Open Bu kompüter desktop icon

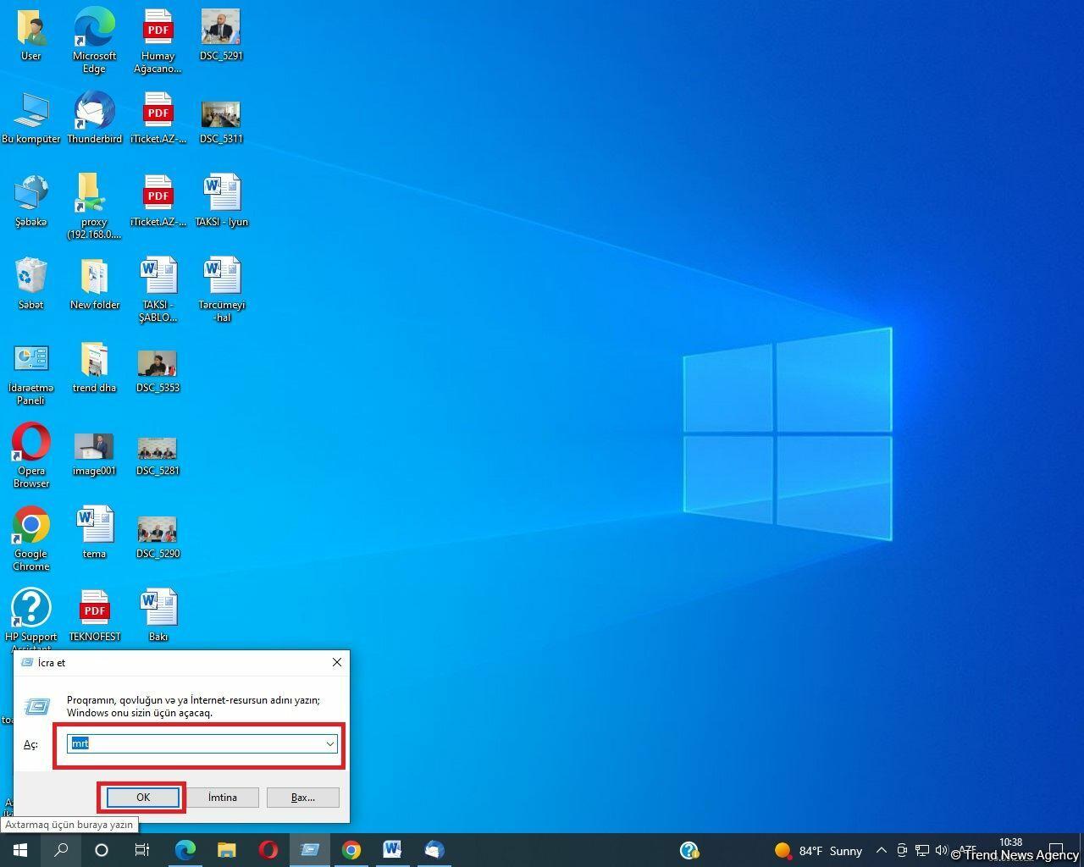point(31,119)
